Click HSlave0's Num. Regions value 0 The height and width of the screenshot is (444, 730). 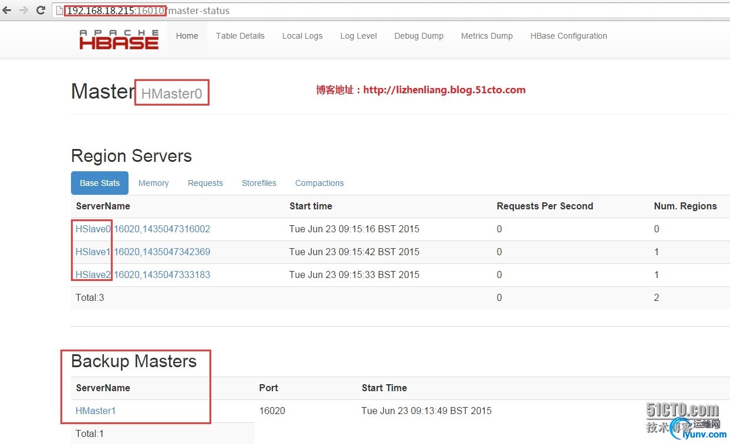click(x=657, y=229)
